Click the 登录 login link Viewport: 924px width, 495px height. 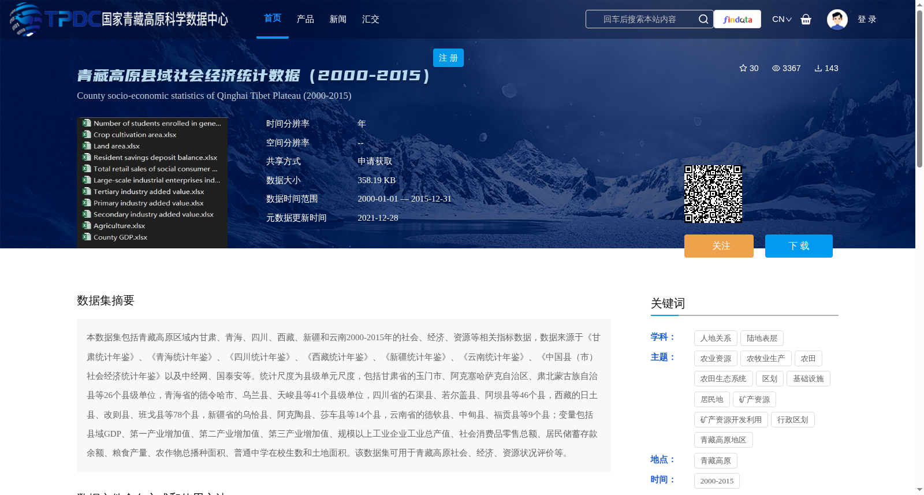(867, 19)
